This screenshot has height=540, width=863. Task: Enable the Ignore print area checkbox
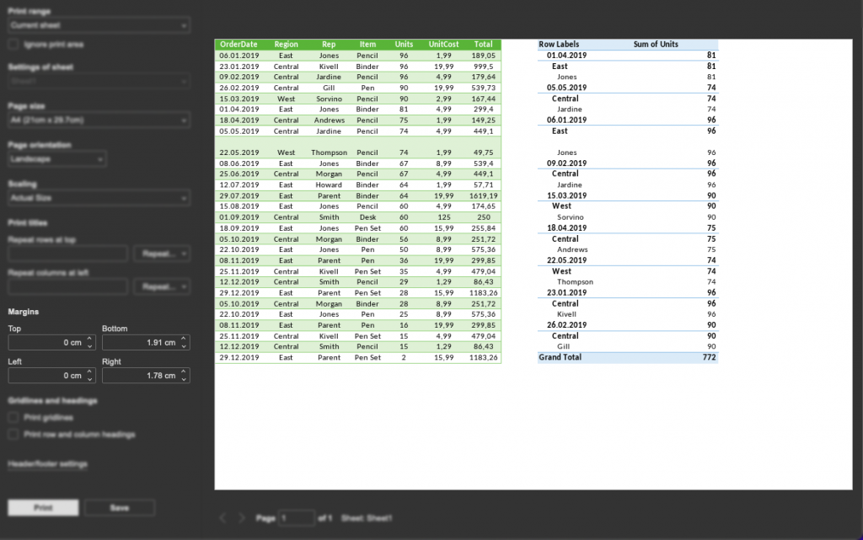[x=13, y=44]
